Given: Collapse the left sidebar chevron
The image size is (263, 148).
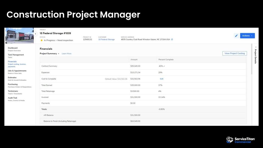Looking at the screenshot, I should pos(35,34).
